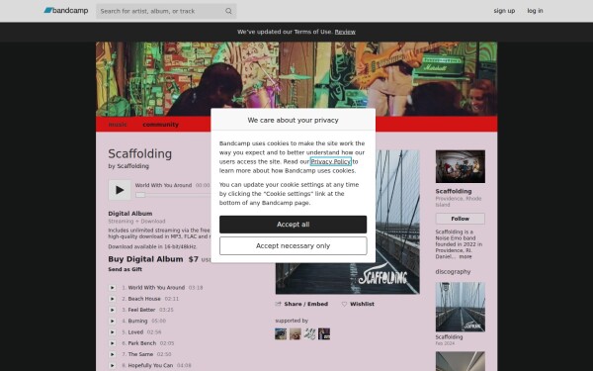This screenshot has height=371, width=593.
Task: Open fourth supporter avatar
Action: point(324,334)
